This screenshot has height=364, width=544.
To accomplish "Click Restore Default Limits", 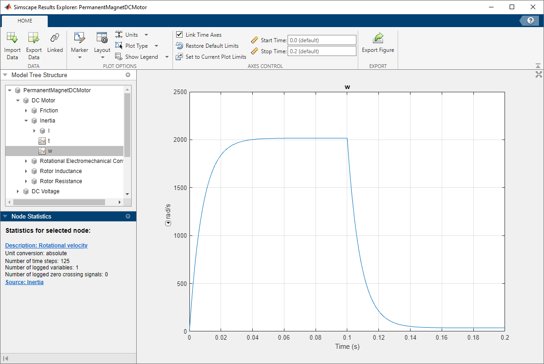I will (x=211, y=46).
